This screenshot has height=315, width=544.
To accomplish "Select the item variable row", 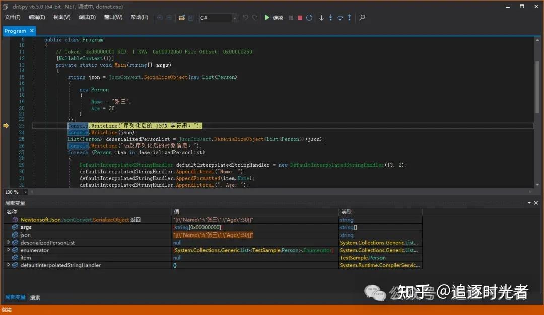I will point(213,258).
